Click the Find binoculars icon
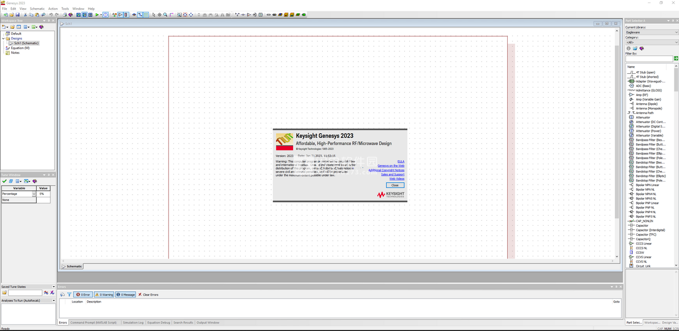The image size is (679, 331). click(43, 15)
